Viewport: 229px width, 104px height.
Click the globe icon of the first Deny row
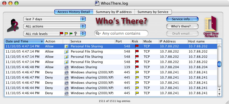pos(67,72)
